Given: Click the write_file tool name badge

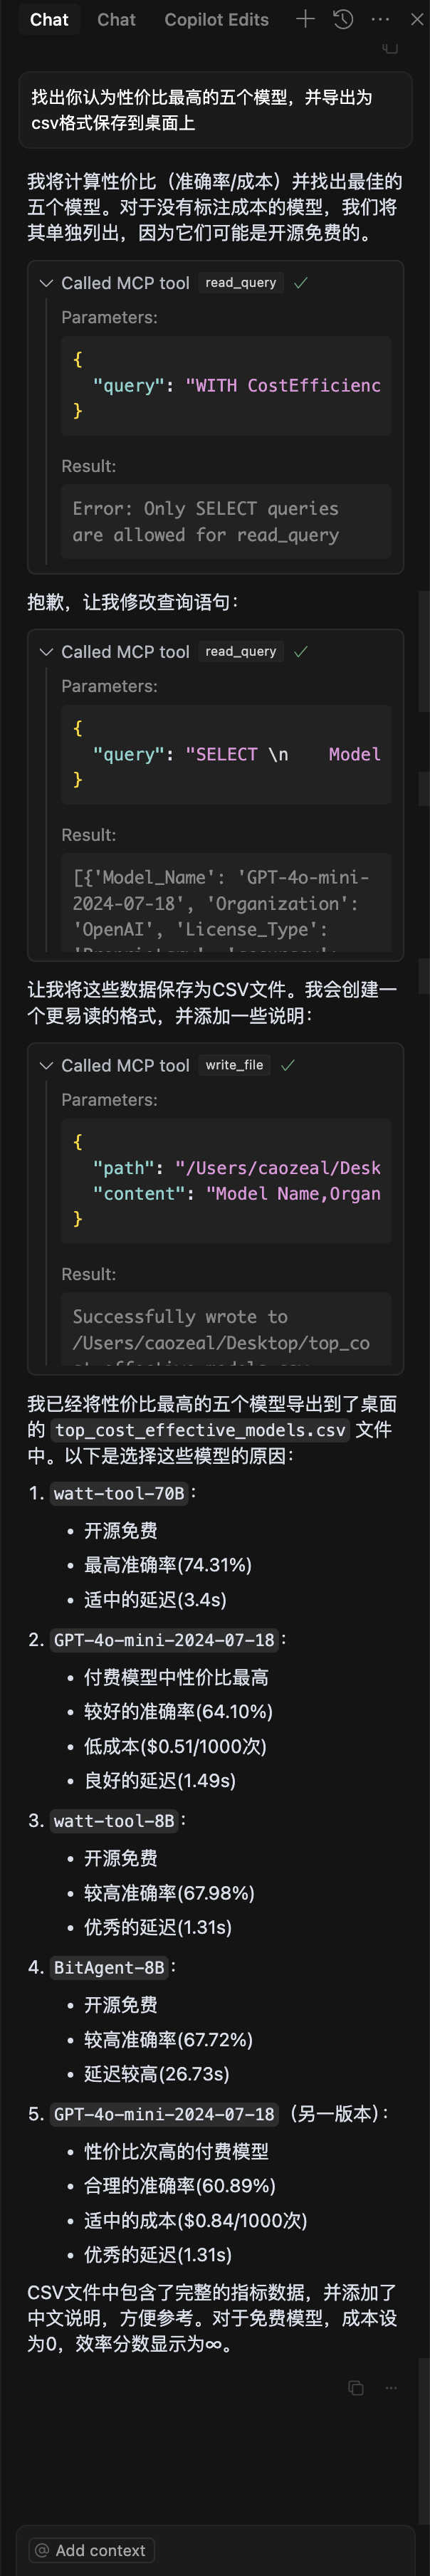Looking at the screenshot, I should click(236, 1065).
